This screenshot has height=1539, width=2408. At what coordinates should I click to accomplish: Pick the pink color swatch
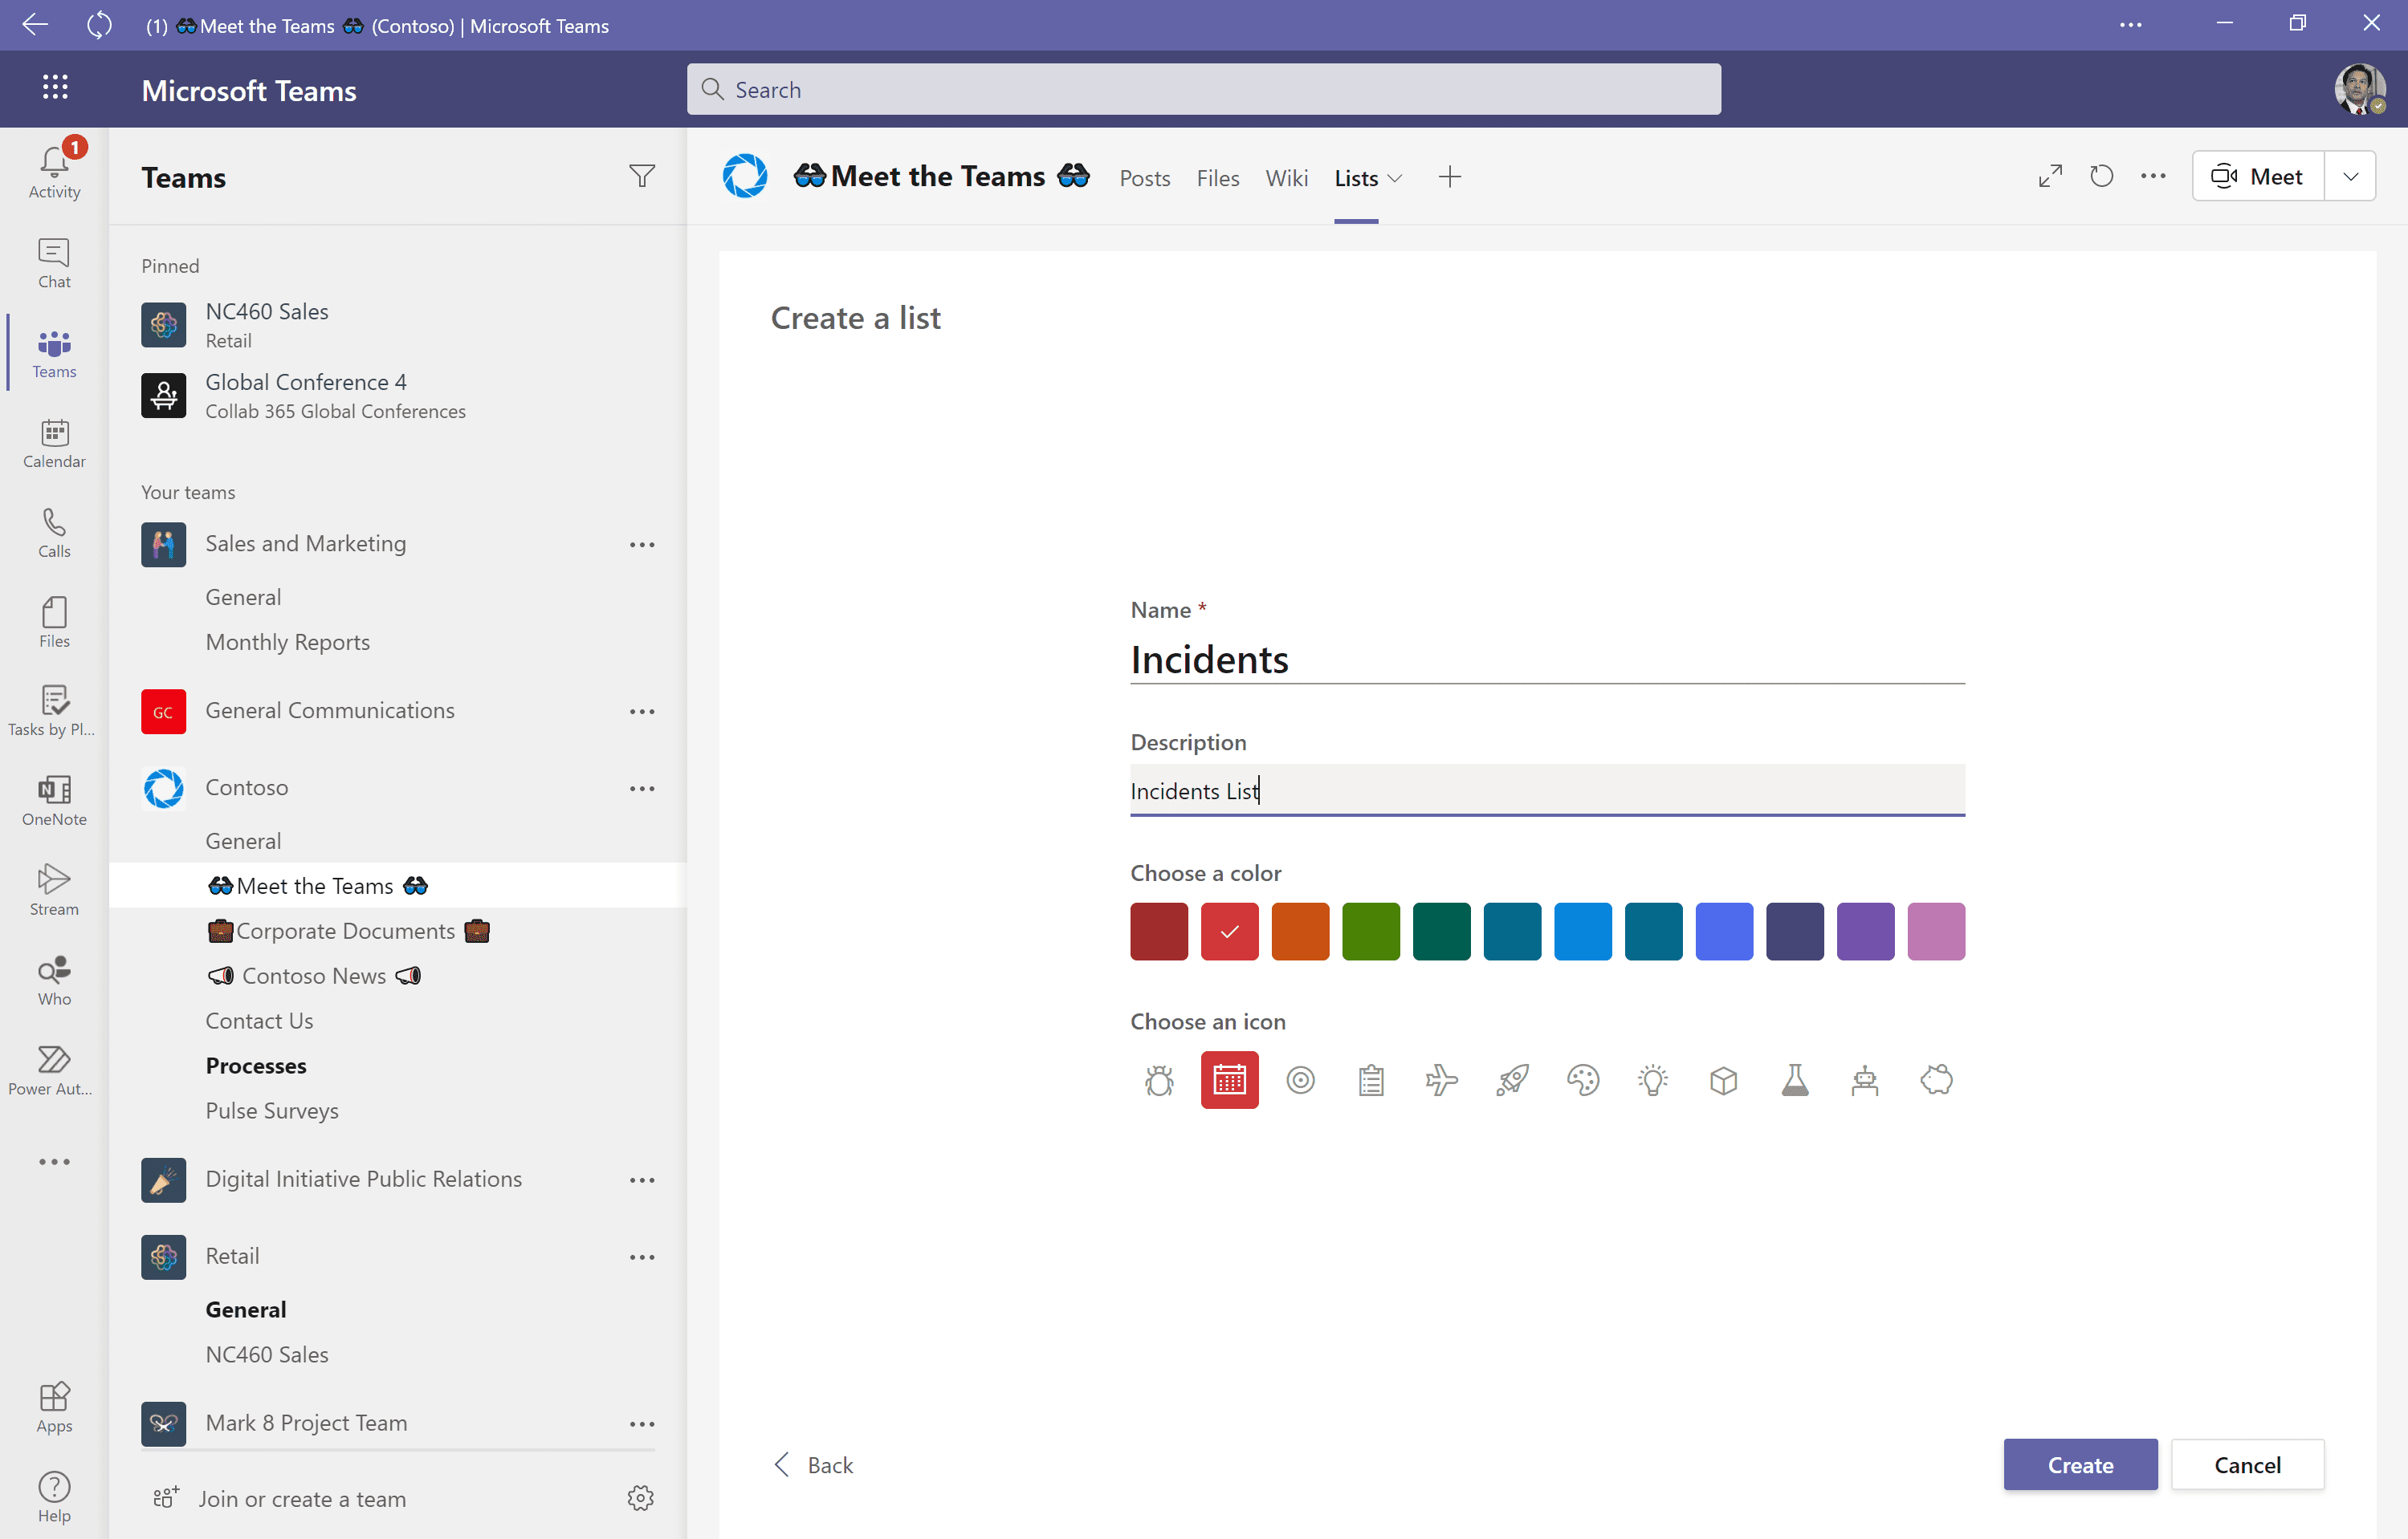coord(1936,932)
